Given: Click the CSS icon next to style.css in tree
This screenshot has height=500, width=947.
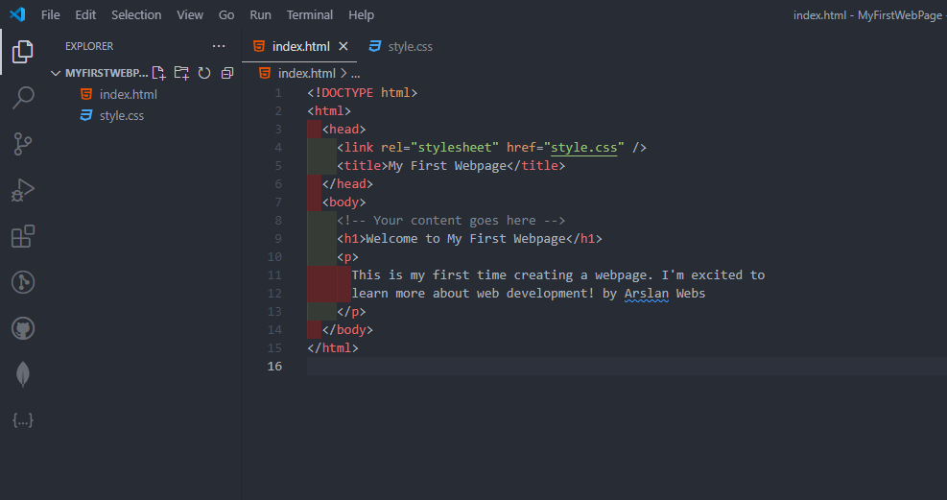Looking at the screenshot, I should [86, 115].
